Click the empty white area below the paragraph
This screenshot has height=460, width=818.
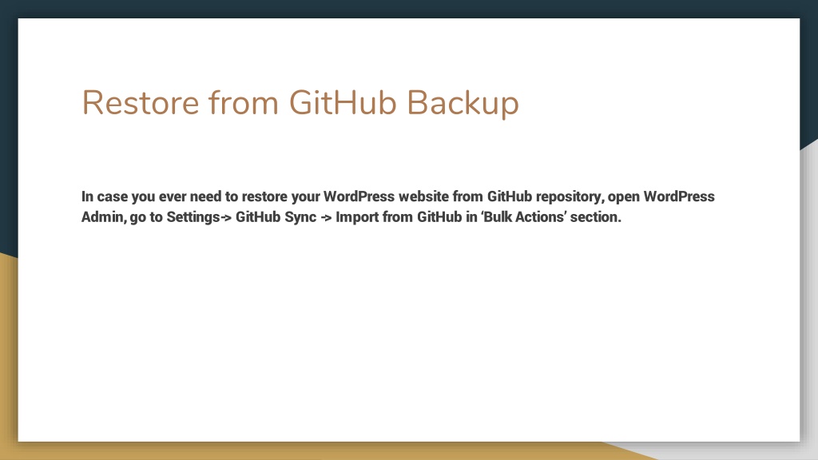tap(409, 334)
